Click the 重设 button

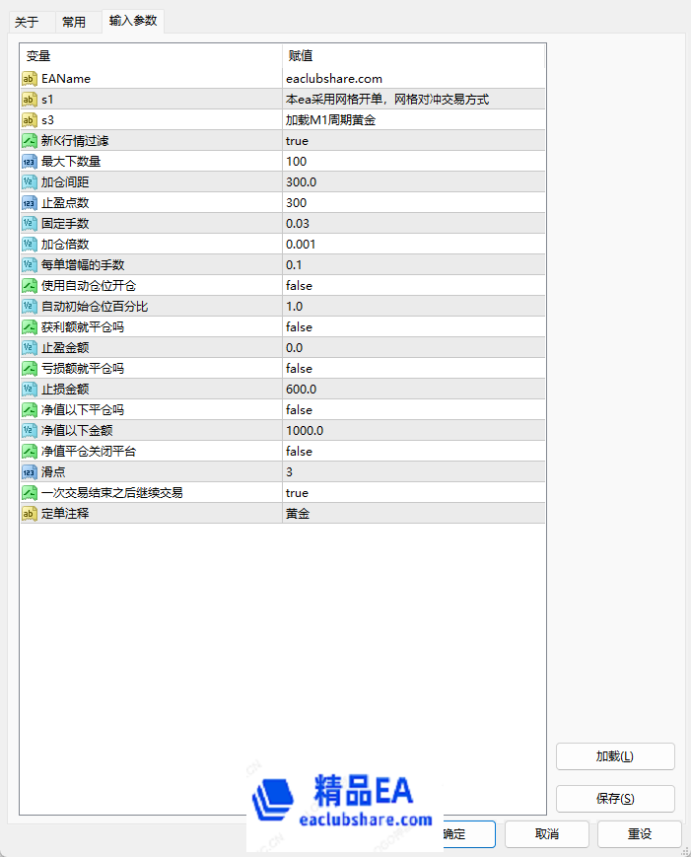coord(640,834)
